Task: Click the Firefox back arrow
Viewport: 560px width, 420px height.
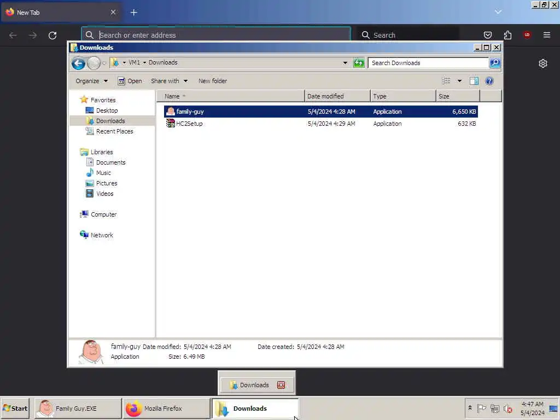Action: 13,36
